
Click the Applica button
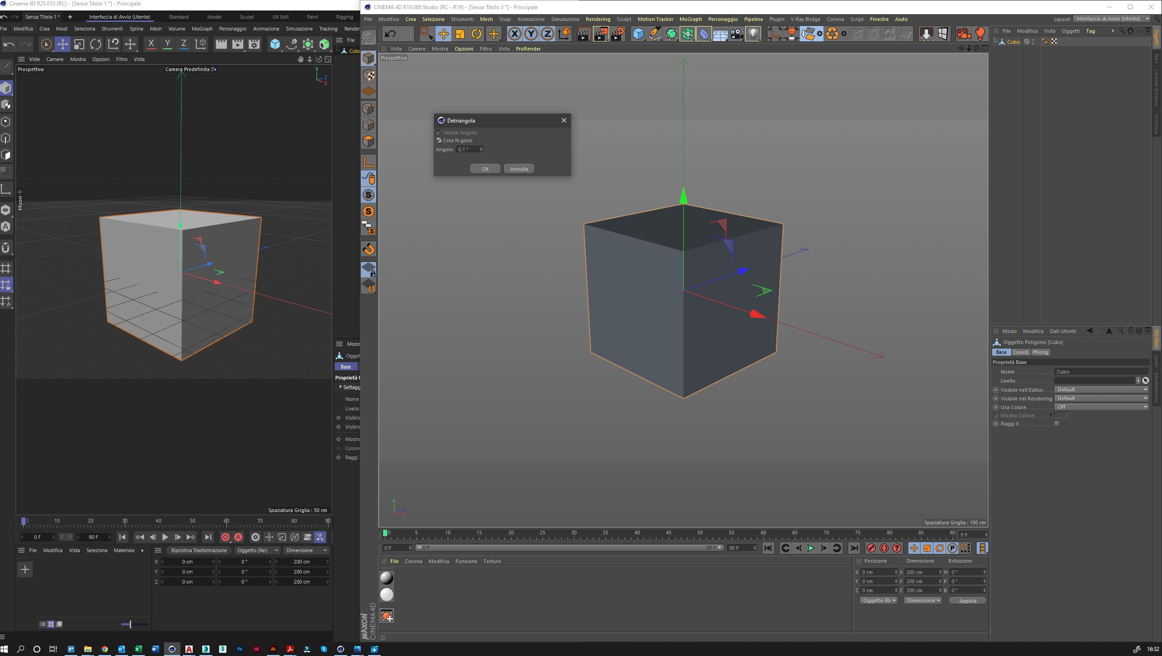[x=967, y=600]
